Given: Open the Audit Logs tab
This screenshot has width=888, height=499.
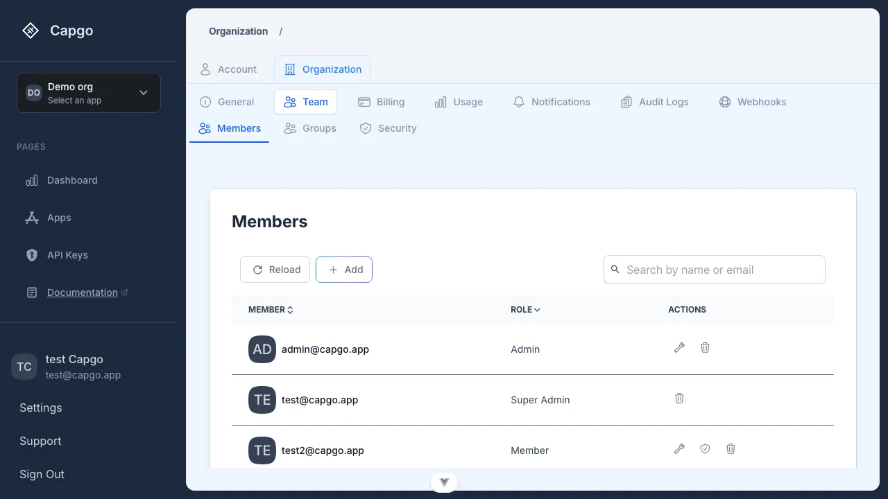Looking at the screenshot, I should [x=654, y=102].
